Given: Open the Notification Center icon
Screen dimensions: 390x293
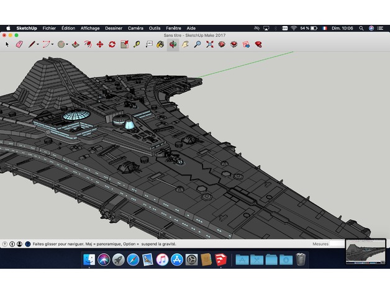Looking at the screenshot, I should [x=380, y=28].
